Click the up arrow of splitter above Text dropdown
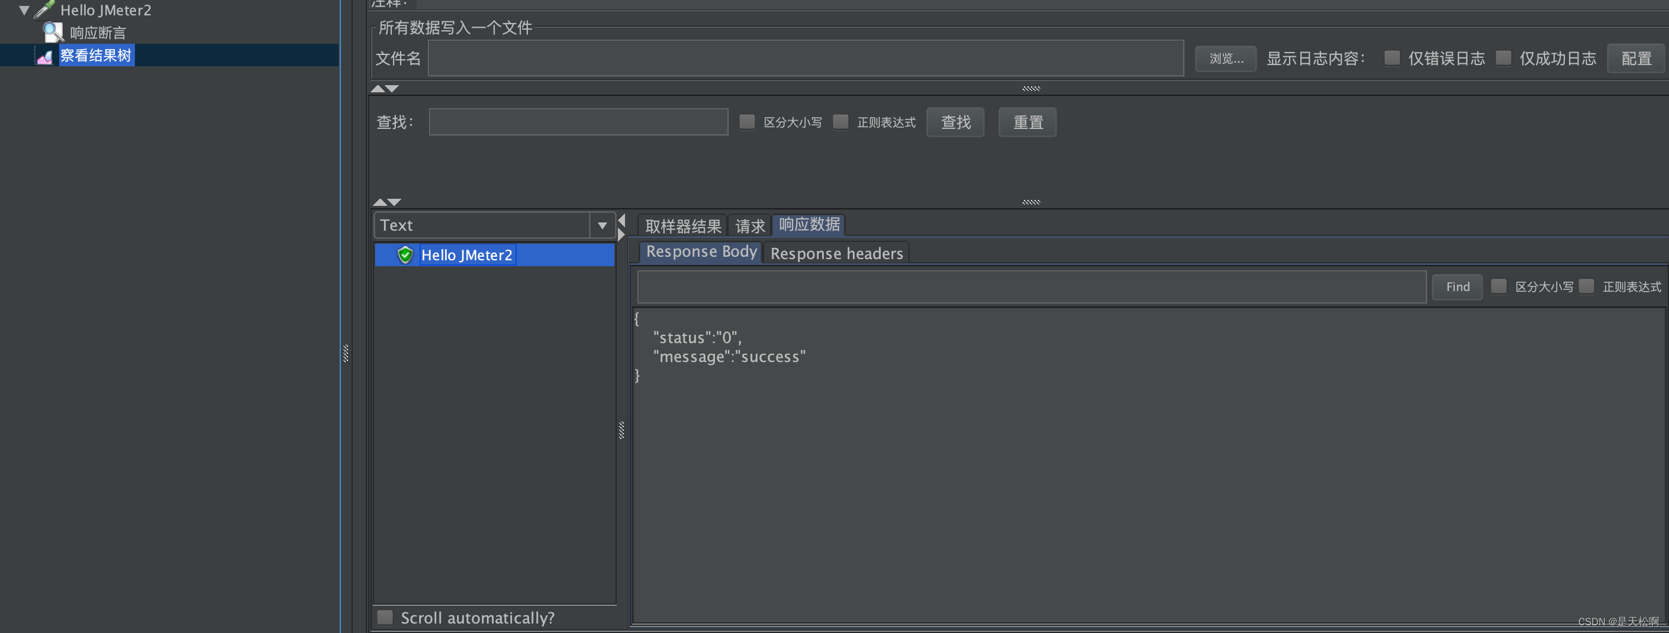Image resolution: width=1669 pixels, height=633 pixels. click(380, 202)
